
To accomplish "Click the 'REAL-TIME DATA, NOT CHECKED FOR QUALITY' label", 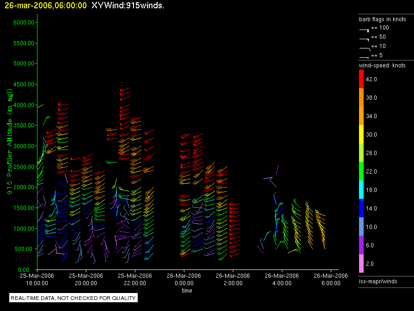I will (x=73, y=298).
